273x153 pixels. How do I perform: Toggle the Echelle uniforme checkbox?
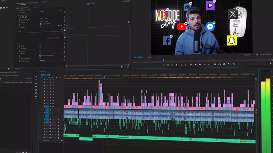[40, 24]
